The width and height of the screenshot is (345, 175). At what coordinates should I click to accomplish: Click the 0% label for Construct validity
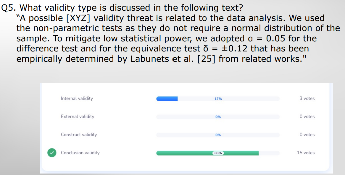tap(218, 135)
